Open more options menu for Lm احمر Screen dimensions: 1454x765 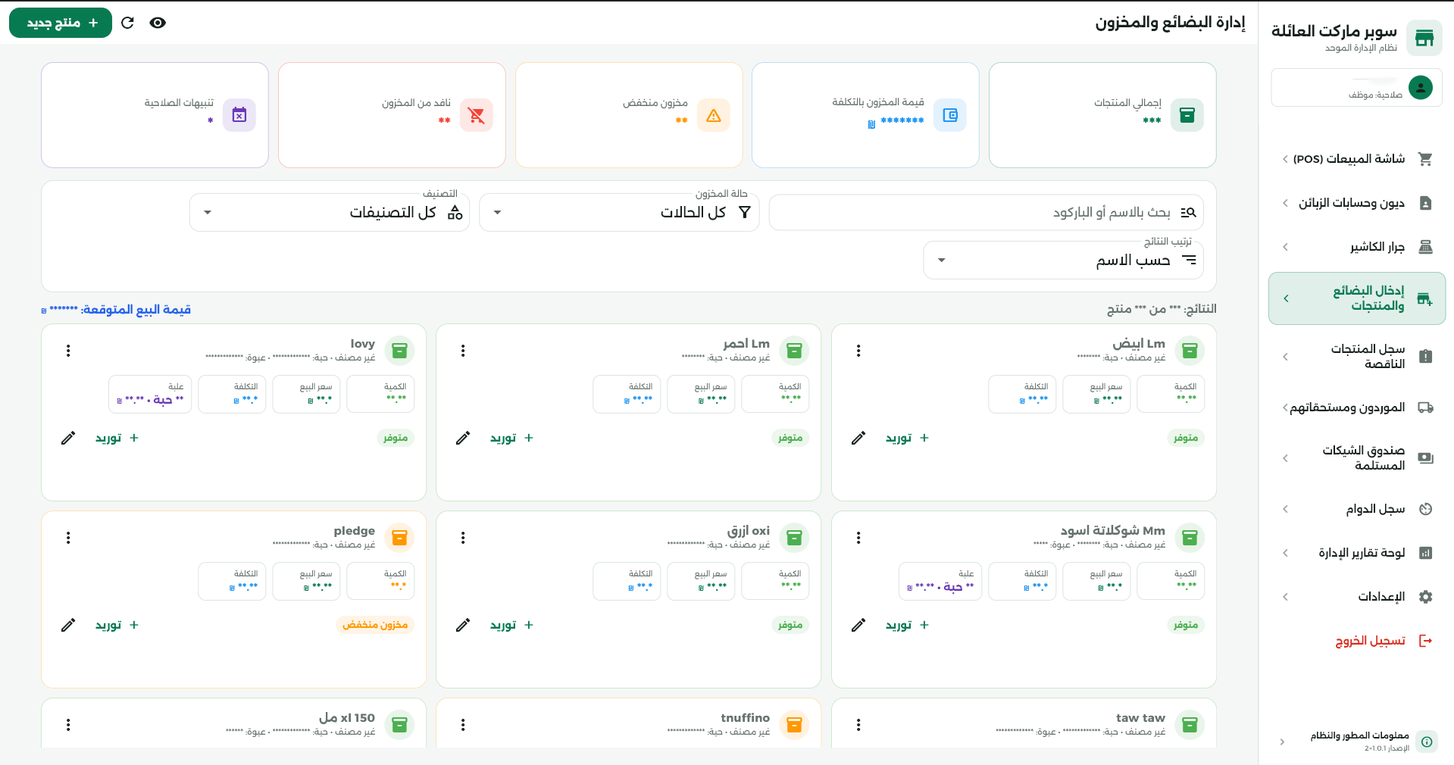point(463,351)
